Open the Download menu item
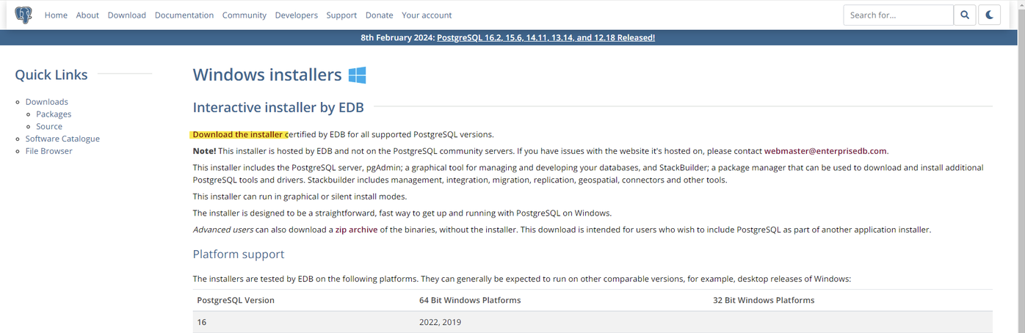The width and height of the screenshot is (1025, 333). point(126,15)
